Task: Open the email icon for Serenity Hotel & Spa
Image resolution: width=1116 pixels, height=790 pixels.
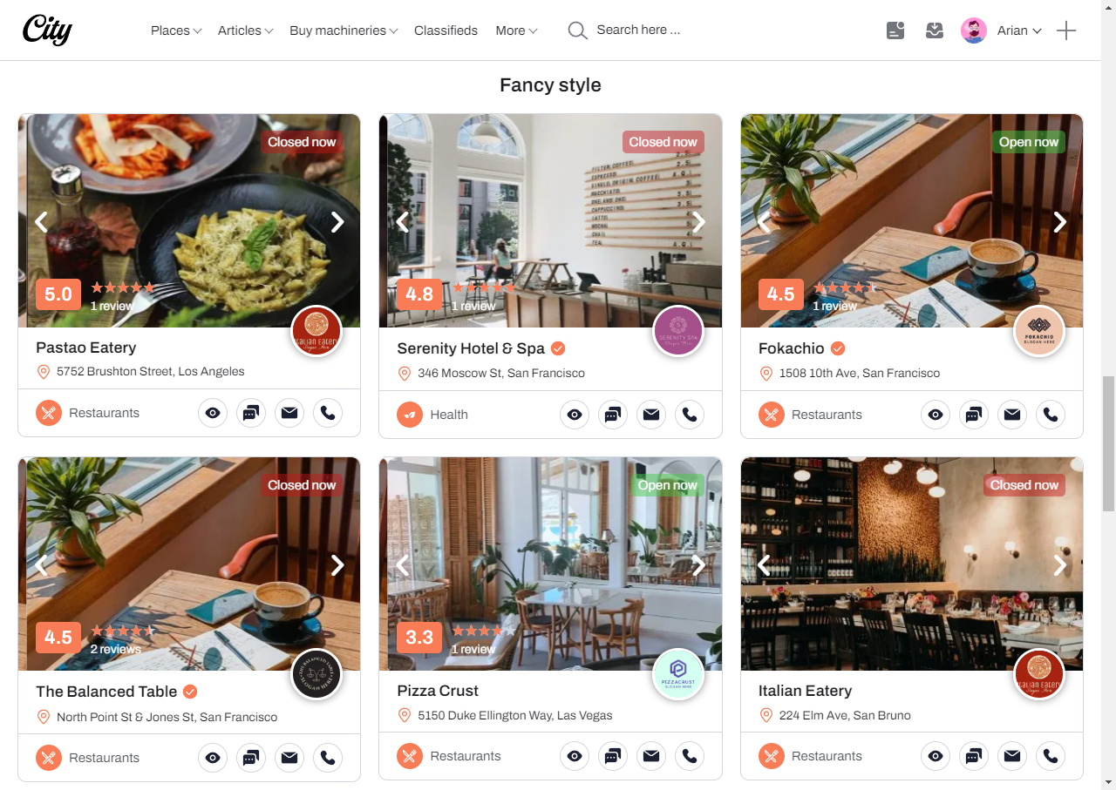Action: point(651,415)
